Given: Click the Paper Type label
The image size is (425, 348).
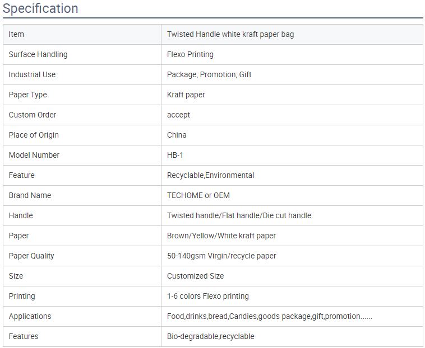Looking at the screenshot, I should pyautogui.click(x=27, y=95).
